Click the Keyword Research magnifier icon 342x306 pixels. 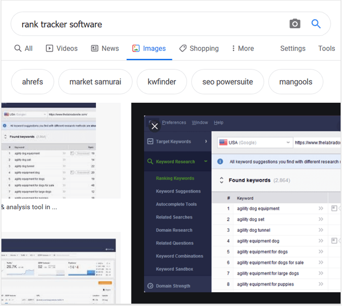pos(150,161)
